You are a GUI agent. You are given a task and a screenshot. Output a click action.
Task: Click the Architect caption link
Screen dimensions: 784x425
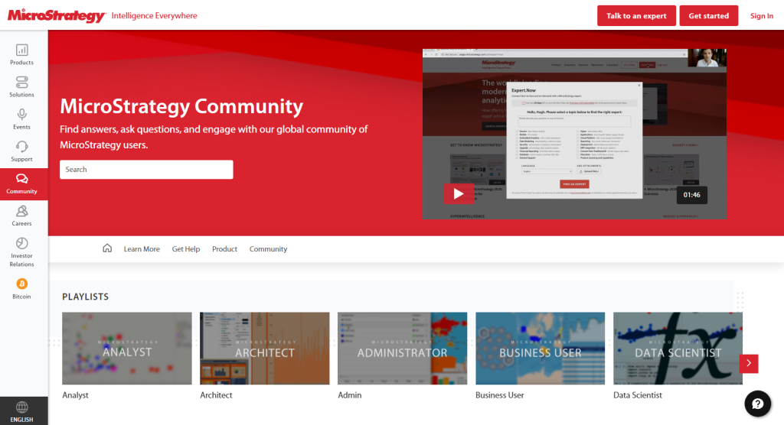pos(216,395)
